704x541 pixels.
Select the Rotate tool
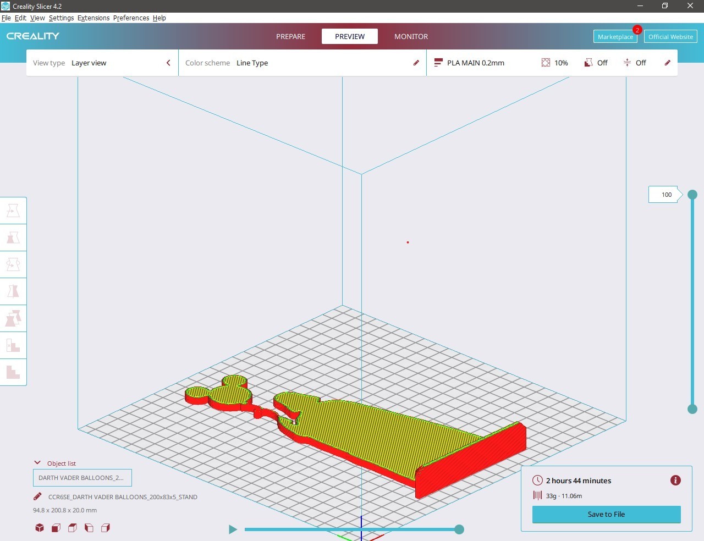pyautogui.click(x=13, y=264)
